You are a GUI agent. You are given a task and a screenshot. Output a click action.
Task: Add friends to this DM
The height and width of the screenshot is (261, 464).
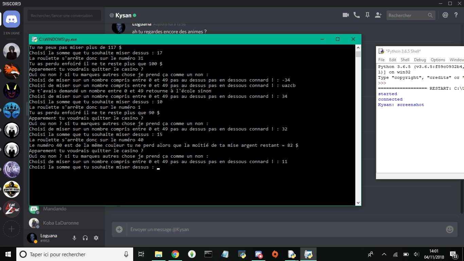(x=378, y=15)
